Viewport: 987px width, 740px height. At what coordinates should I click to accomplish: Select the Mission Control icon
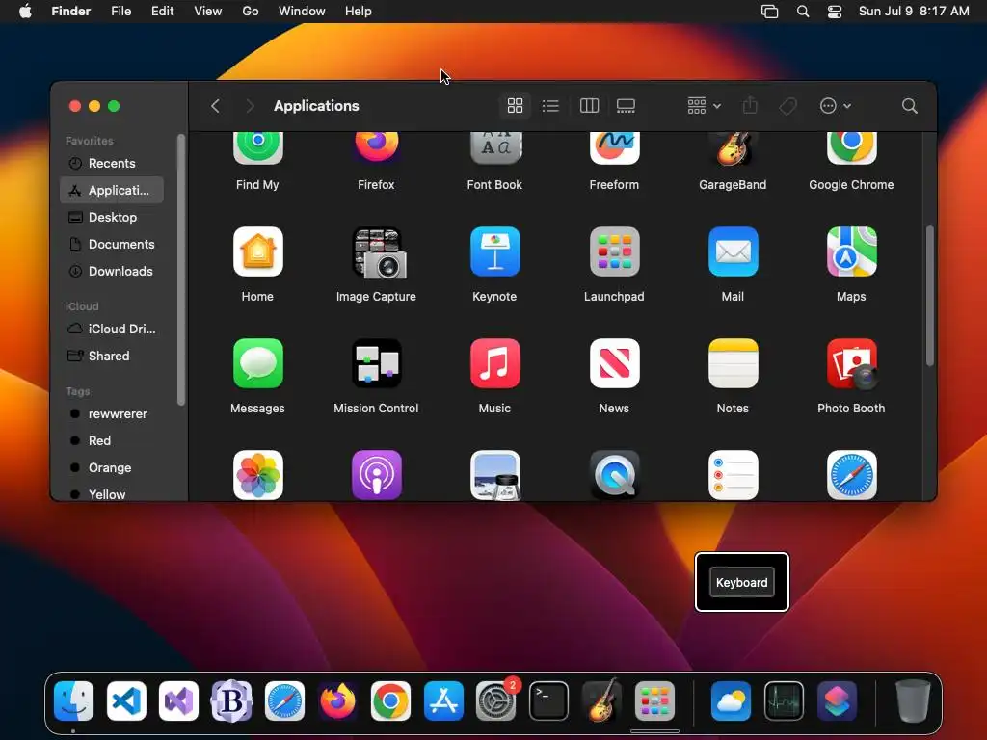(377, 363)
